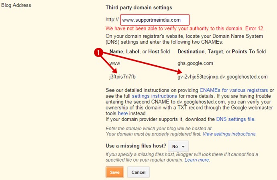Screen dimensions: 277x180
Task: Open the View settings instructions link
Action: [229, 134]
